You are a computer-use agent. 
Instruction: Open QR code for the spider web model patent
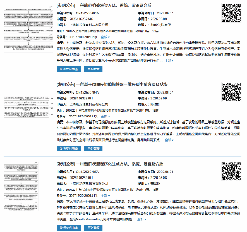pyautogui.click(x=231, y=92)
